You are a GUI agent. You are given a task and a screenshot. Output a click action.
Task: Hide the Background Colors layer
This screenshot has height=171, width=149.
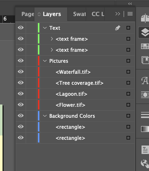[21, 115]
